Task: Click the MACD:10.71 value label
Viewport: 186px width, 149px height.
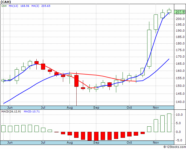Action: tap(32, 112)
